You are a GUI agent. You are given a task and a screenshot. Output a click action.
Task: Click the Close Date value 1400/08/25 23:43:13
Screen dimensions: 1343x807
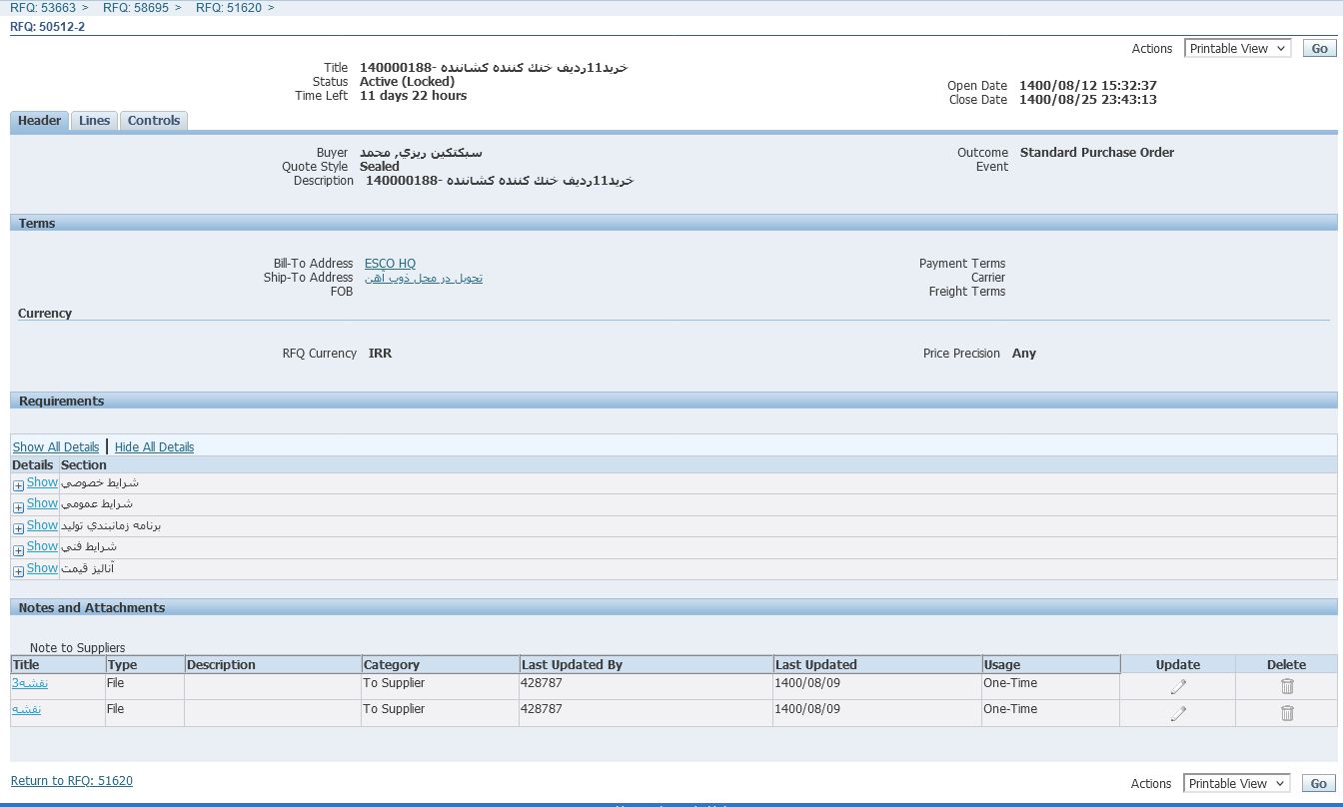[x=1088, y=100]
